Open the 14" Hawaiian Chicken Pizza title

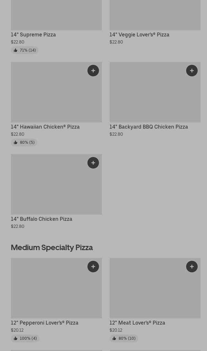click(45, 127)
